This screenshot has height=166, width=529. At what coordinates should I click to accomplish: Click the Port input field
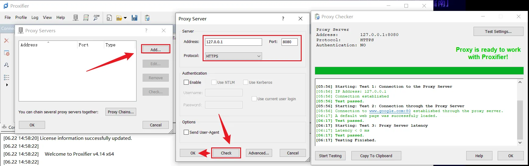(x=289, y=42)
